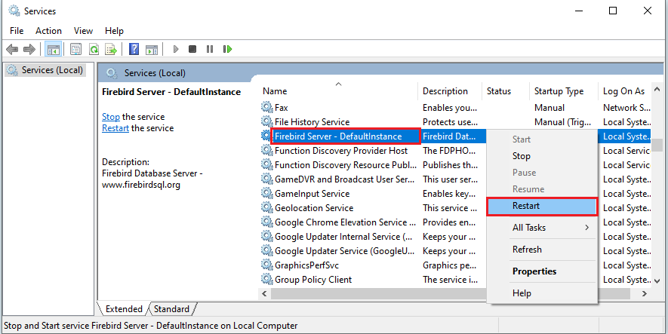Click the Pause Service toolbar icon

pyautogui.click(x=209, y=49)
